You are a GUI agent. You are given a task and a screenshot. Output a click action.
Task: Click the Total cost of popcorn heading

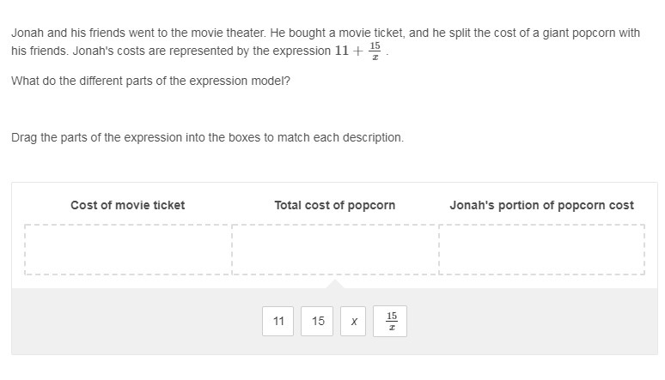(334, 205)
